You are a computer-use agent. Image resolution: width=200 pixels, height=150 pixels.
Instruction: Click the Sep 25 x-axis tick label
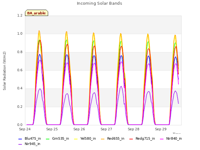click(x=52, y=129)
